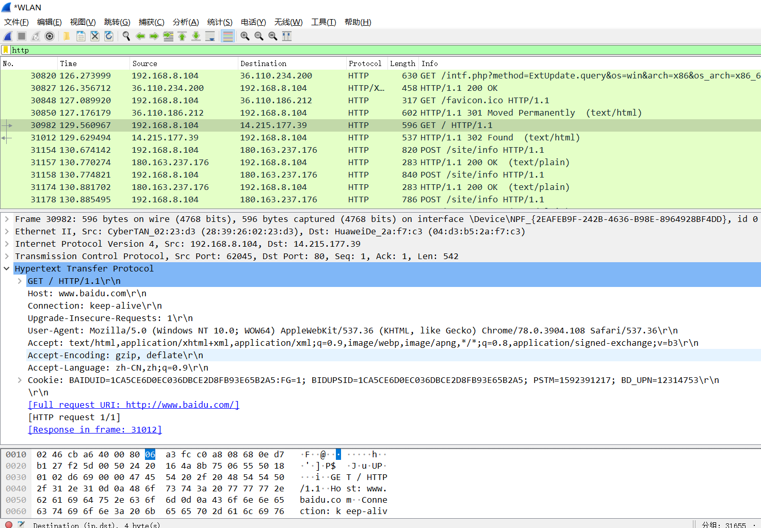Image resolution: width=761 pixels, height=528 pixels.
Task: Sort packets by the No. column
Action: pyautogui.click(x=29, y=63)
